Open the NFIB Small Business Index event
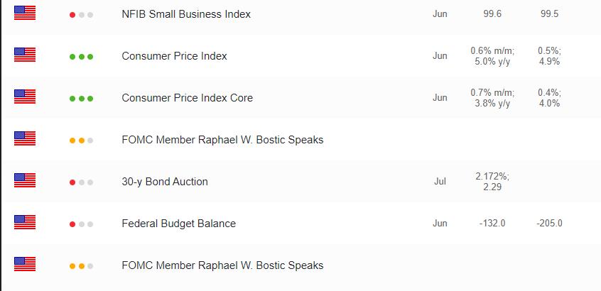 coord(186,14)
